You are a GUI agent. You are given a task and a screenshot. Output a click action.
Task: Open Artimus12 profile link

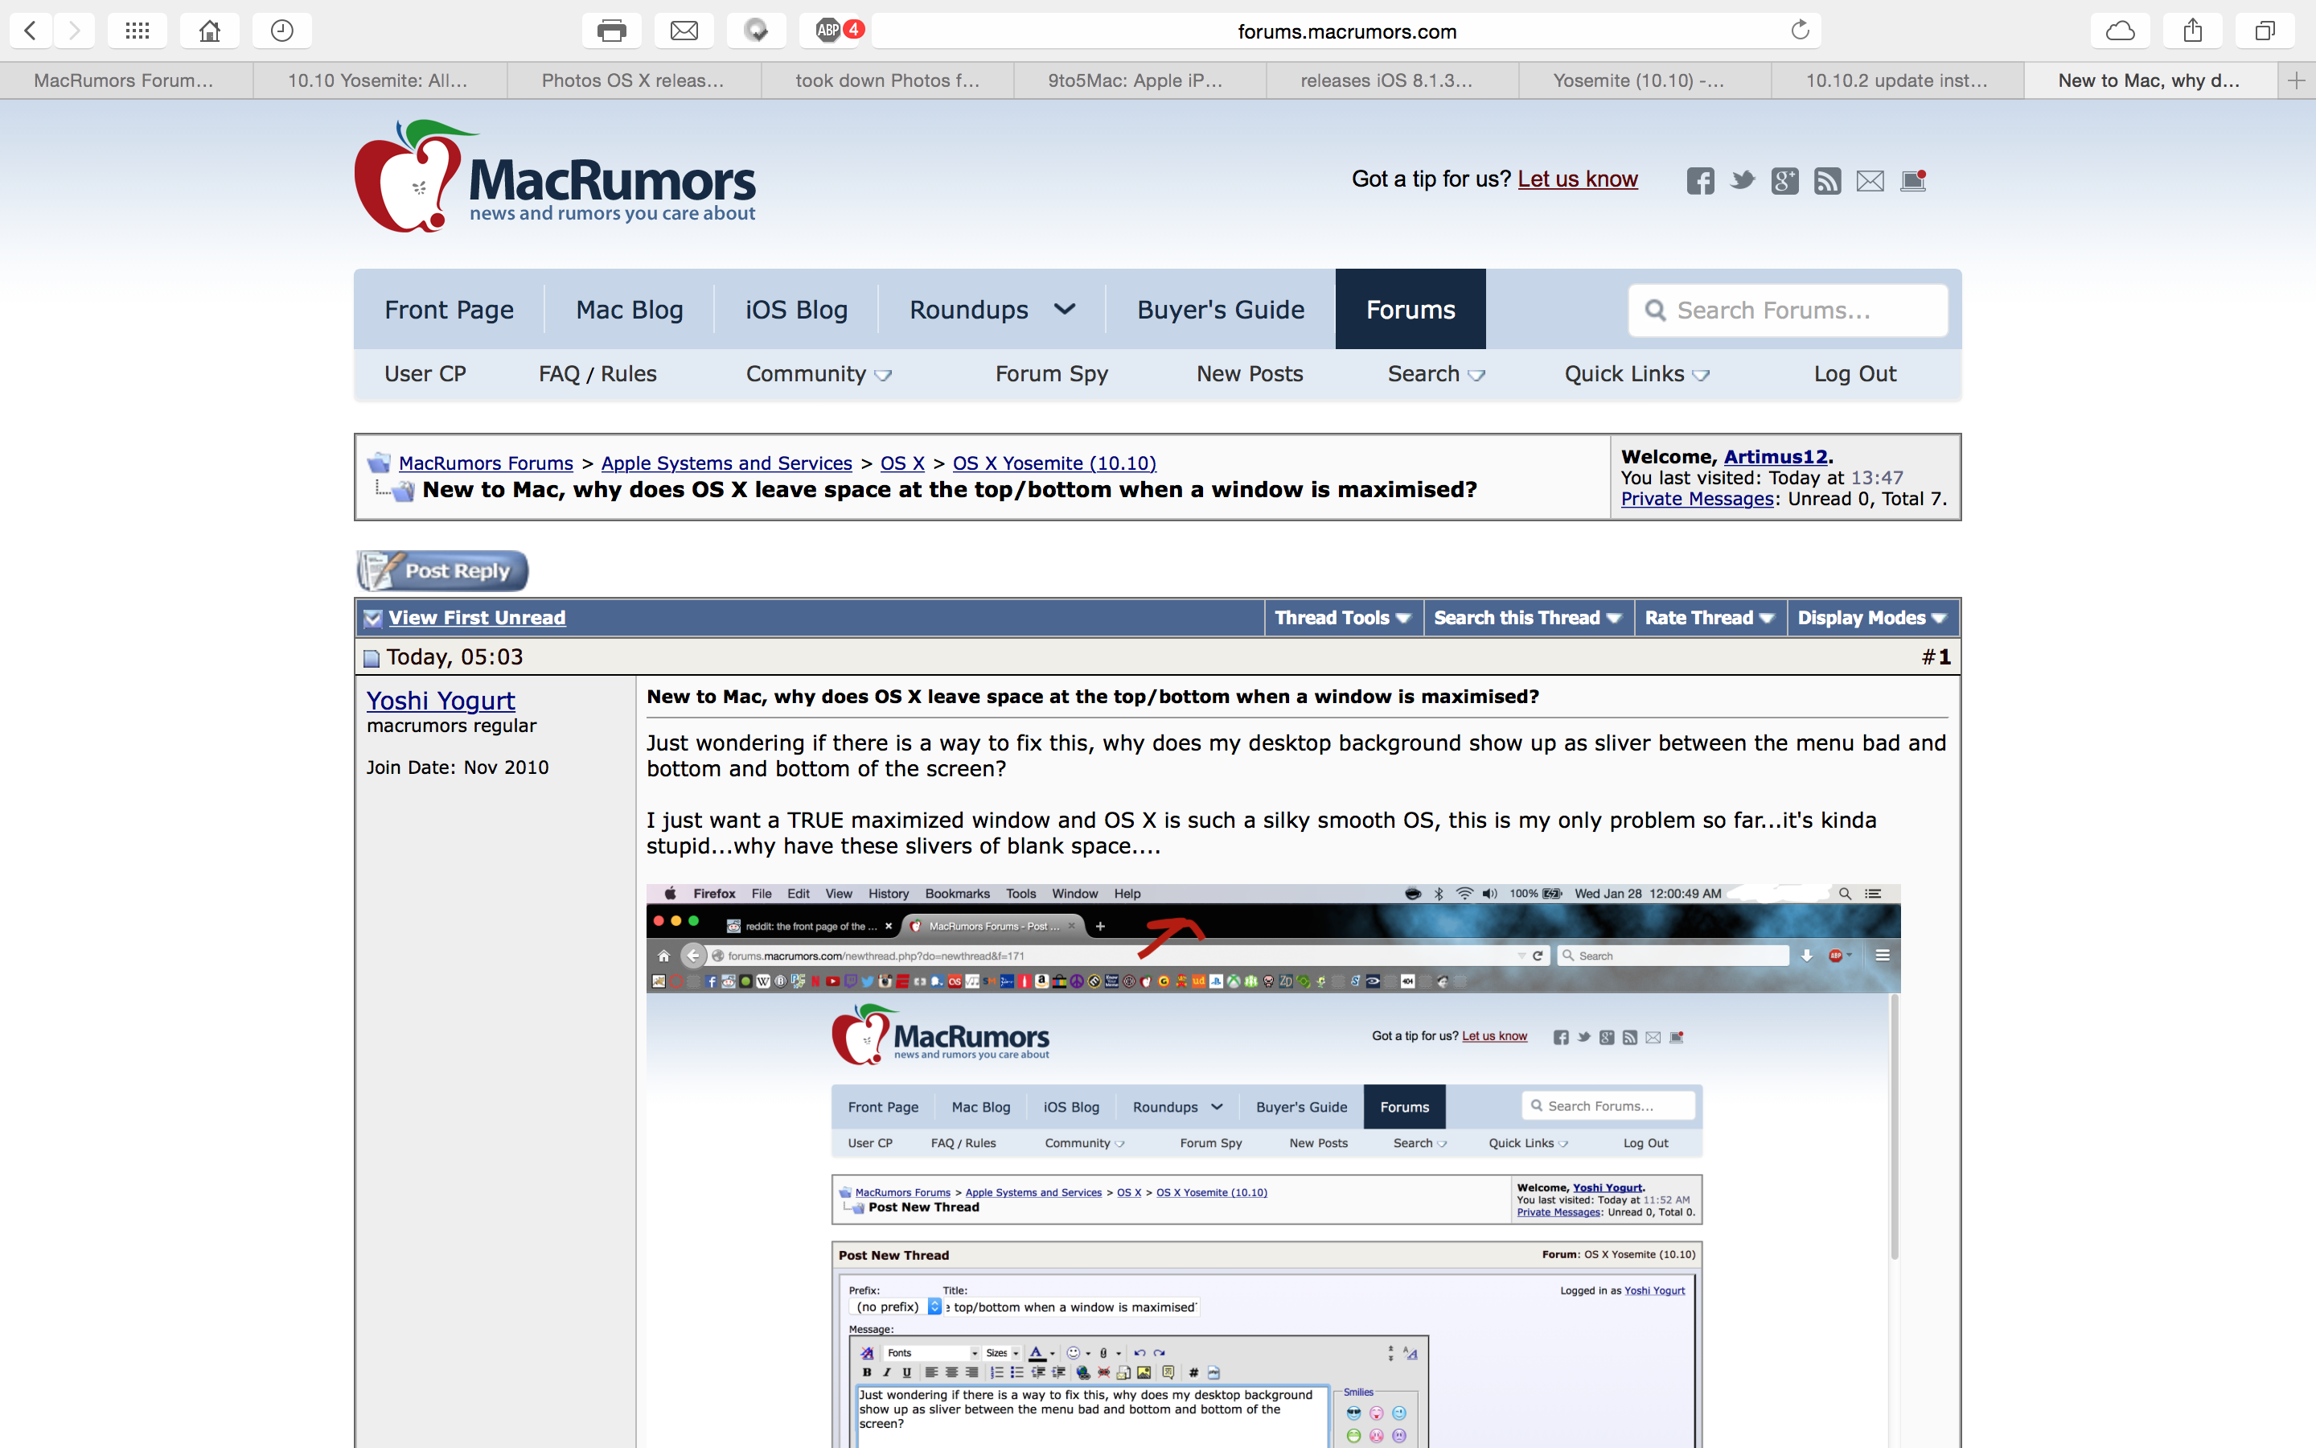tap(1776, 457)
